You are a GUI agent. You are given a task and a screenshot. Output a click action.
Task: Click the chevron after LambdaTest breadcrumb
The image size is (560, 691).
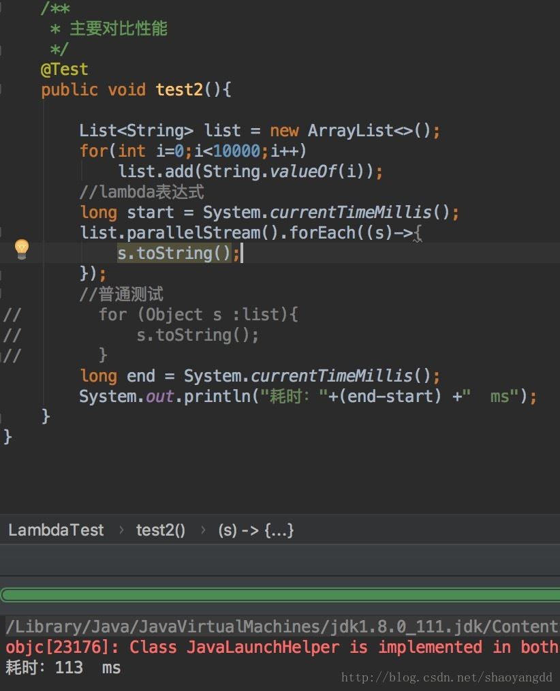[x=121, y=530]
